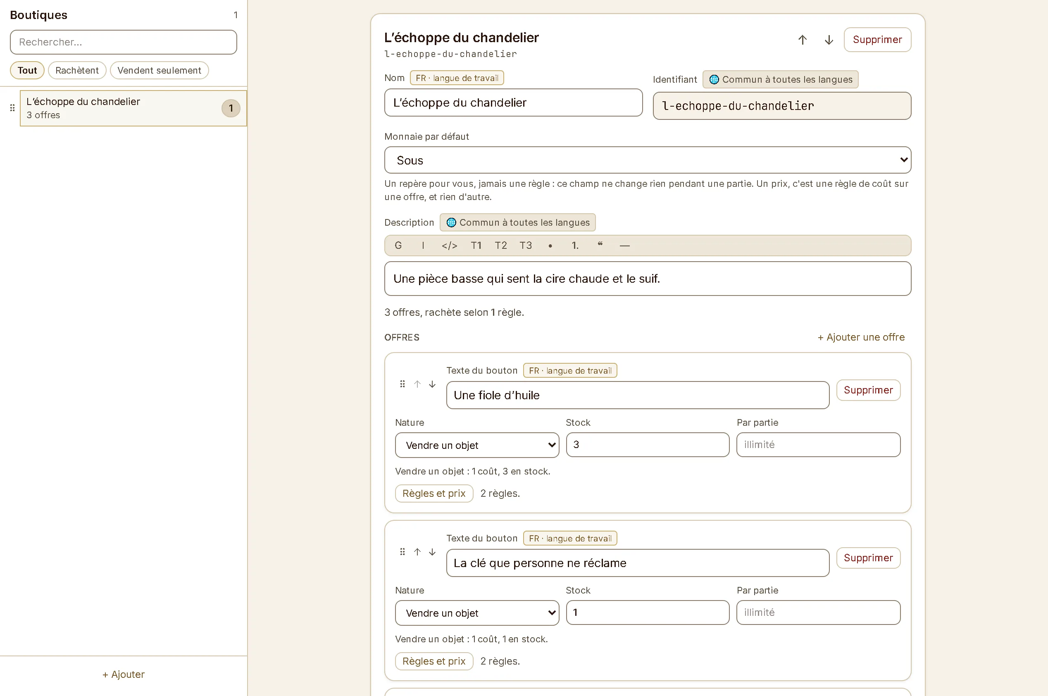Edit button text La clé que personne ne réclame

[x=638, y=563]
